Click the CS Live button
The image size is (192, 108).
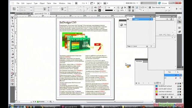coord(163,3)
